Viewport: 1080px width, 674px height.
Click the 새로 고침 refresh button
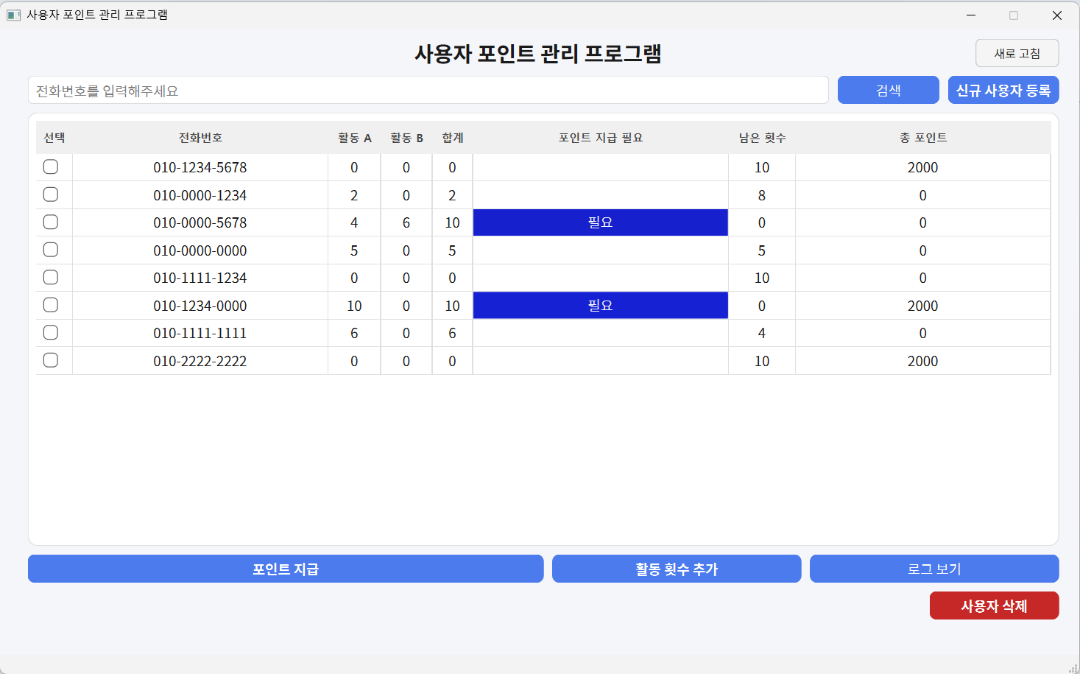click(1017, 53)
